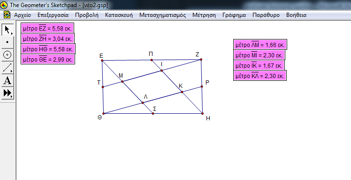Select the Straightedge segment tool
The height and width of the screenshot is (180, 351).
click(8, 68)
